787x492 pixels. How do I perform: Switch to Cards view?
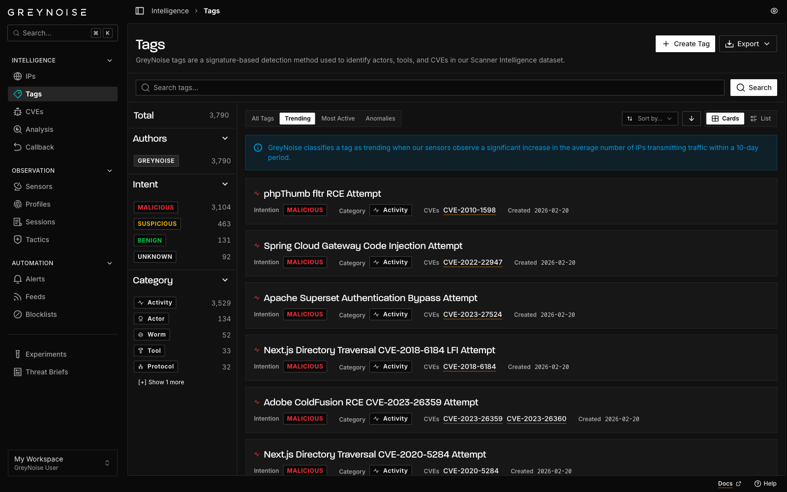tap(726, 119)
